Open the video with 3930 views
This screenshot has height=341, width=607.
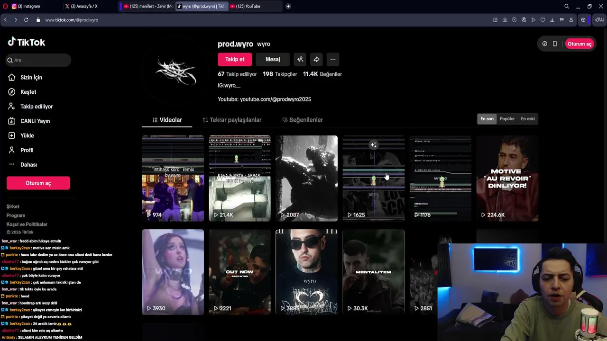(x=173, y=272)
